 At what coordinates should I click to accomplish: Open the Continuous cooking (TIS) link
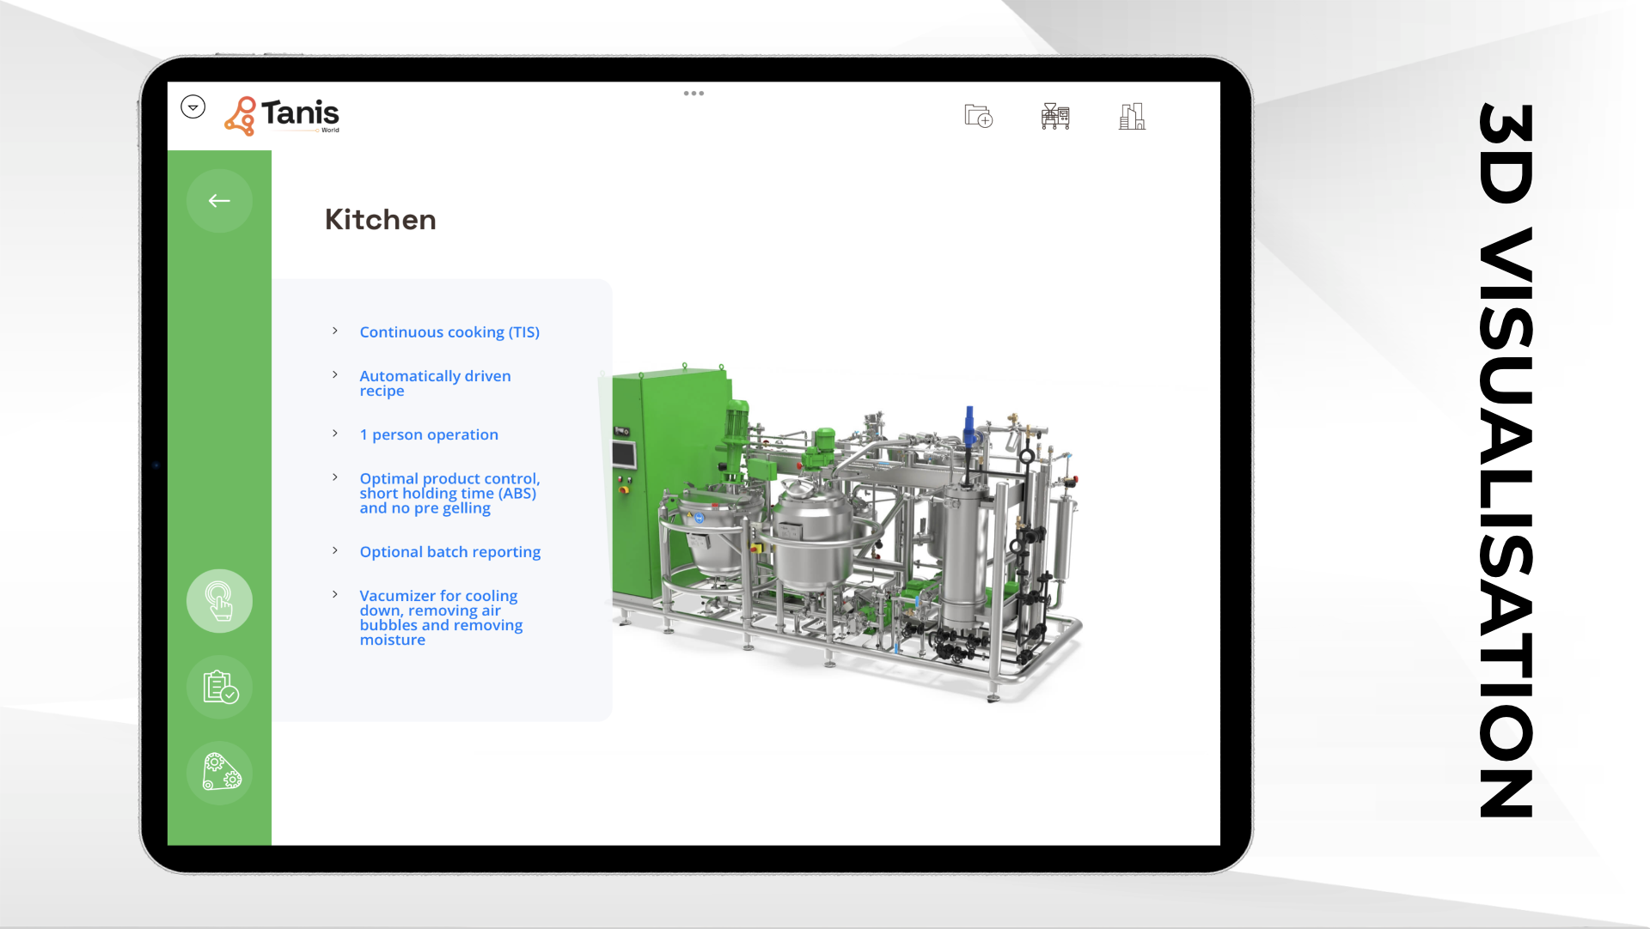pos(449,332)
